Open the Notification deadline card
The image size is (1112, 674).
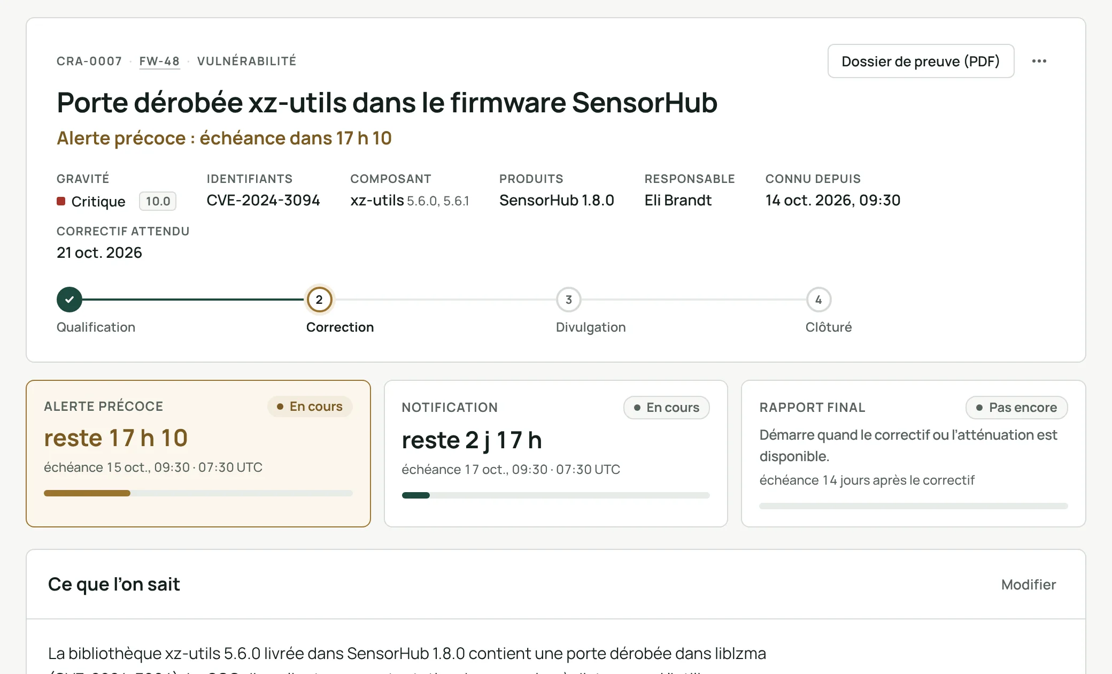(556, 454)
